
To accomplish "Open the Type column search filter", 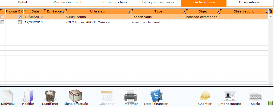I will tap(184, 12).
